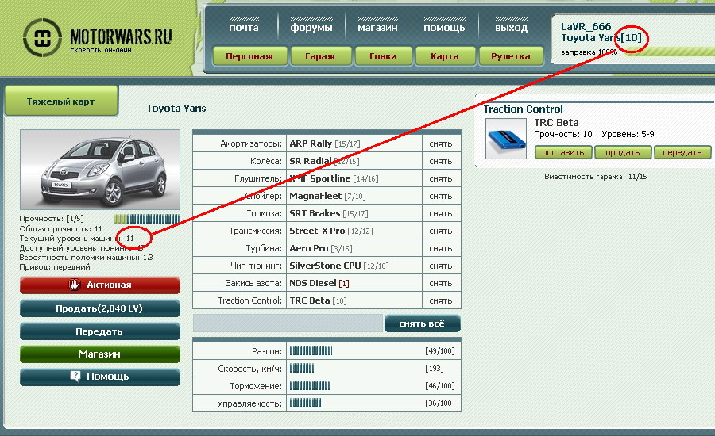Click Продать(2,040 LV) button
Image resolution: width=715 pixels, height=436 pixels.
pyautogui.click(x=100, y=308)
